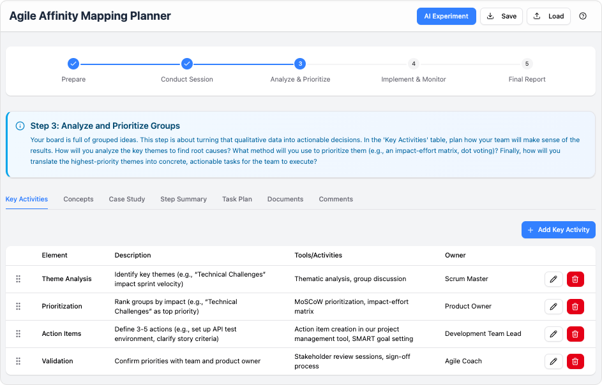Click the Element column header
The image size is (602, 385).
[54, 255]
